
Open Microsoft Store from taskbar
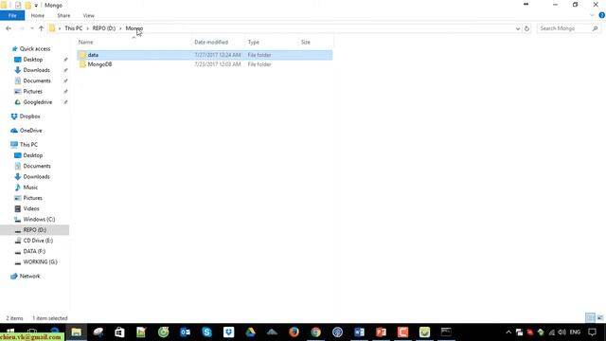pos(119,332)
